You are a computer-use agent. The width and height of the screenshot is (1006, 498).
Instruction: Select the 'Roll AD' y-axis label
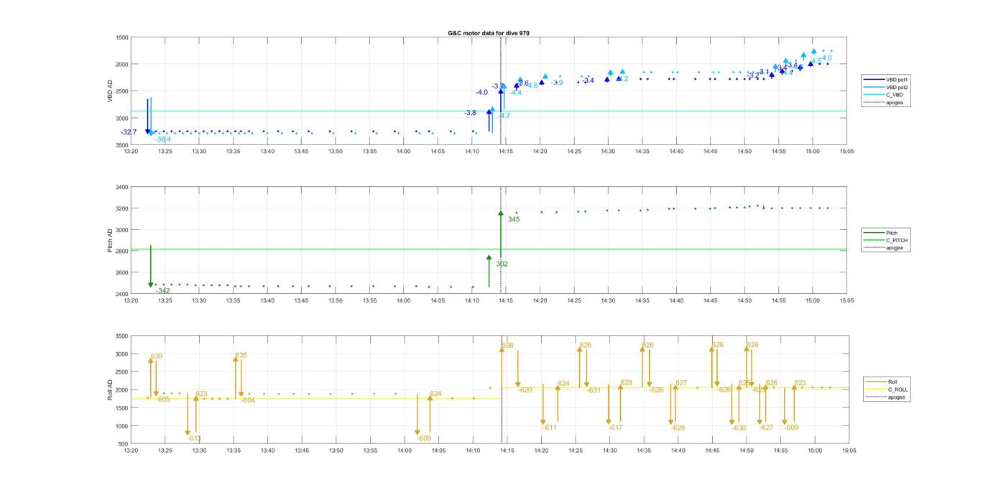(111, 389)
